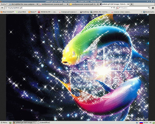The image size is (155, 124).
Task: Open the Menu button in the taskbar
Action: (x=4, y=122)
